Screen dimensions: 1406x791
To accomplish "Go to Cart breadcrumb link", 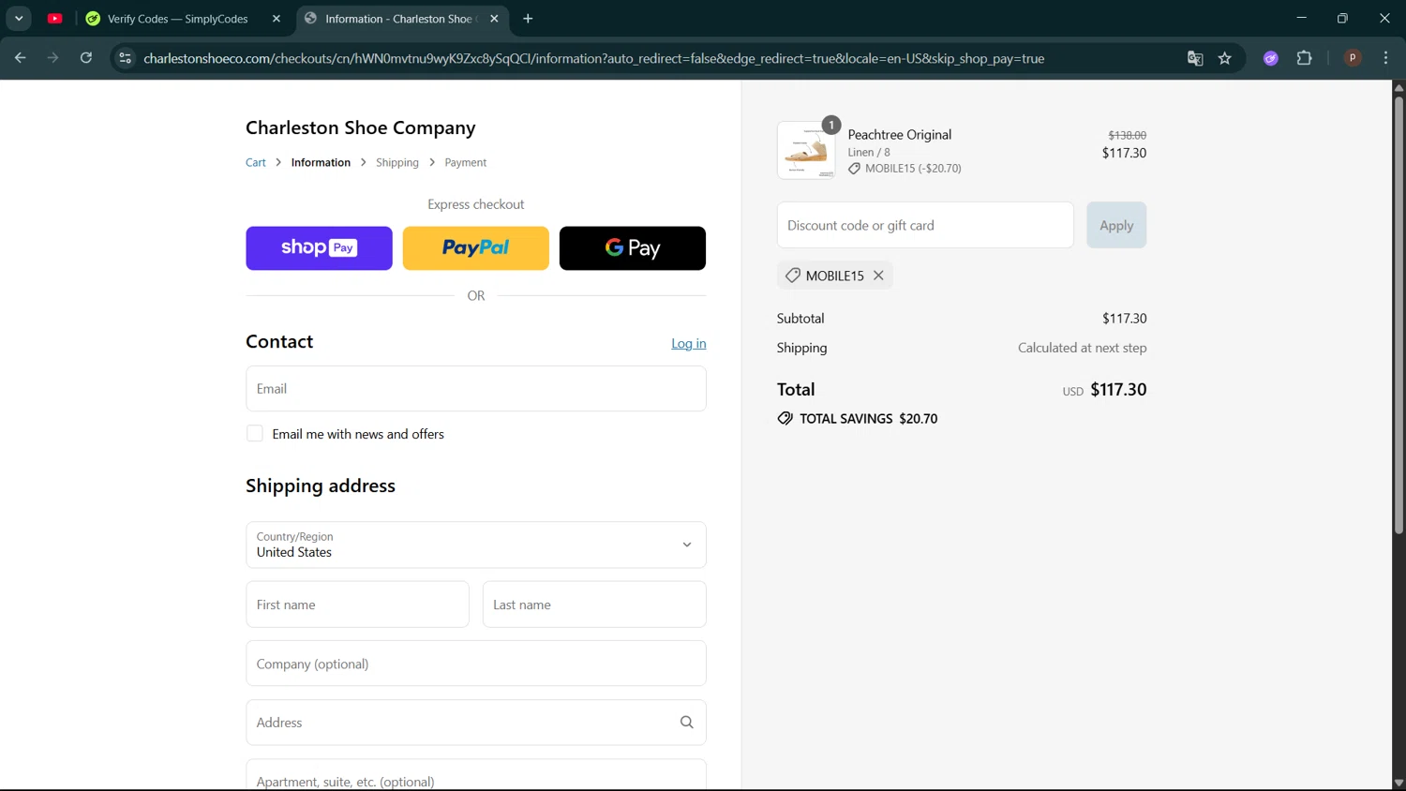I will pos(256,162).
